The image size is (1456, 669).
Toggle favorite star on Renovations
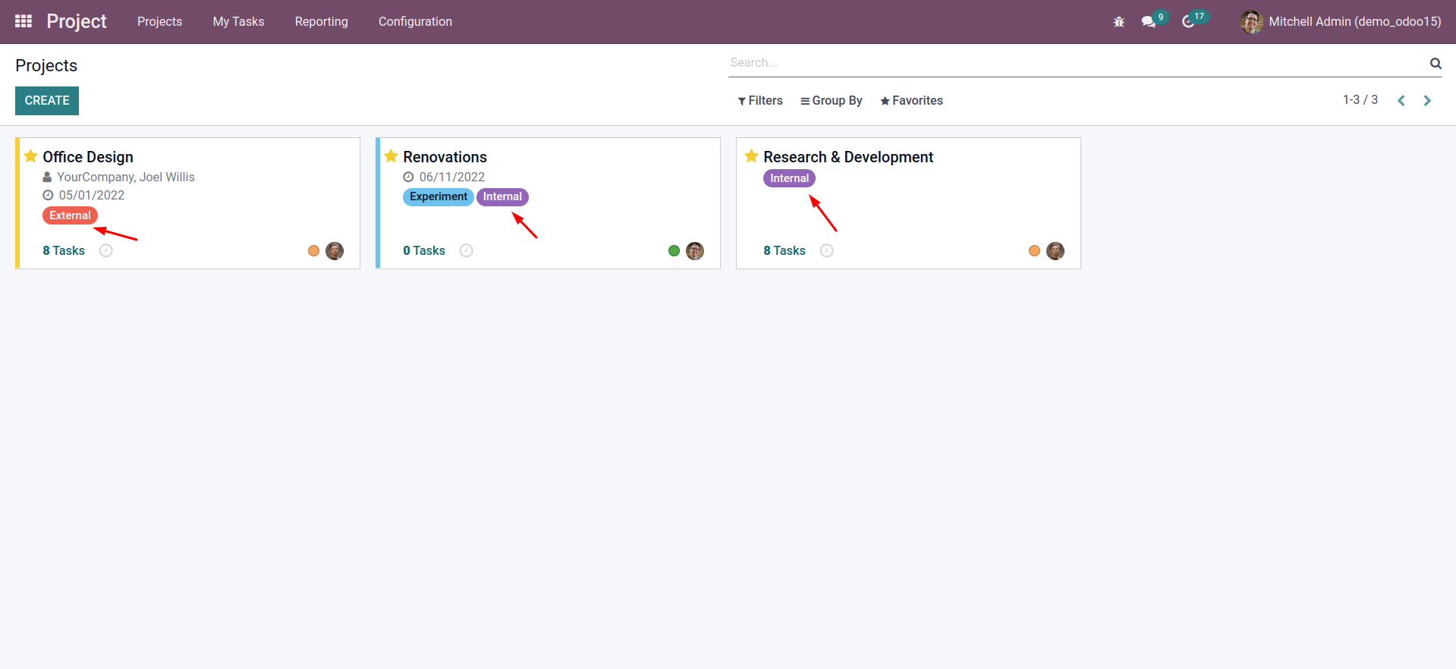(x=392, y=156)
